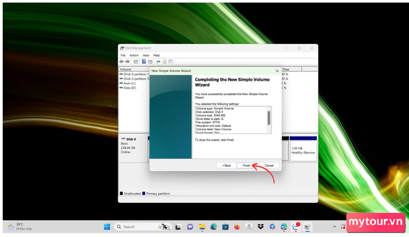Cancel the New Simple Volume Wizard
The height and width of the screenshot is (237, 409).
click(x=269, y=166)
